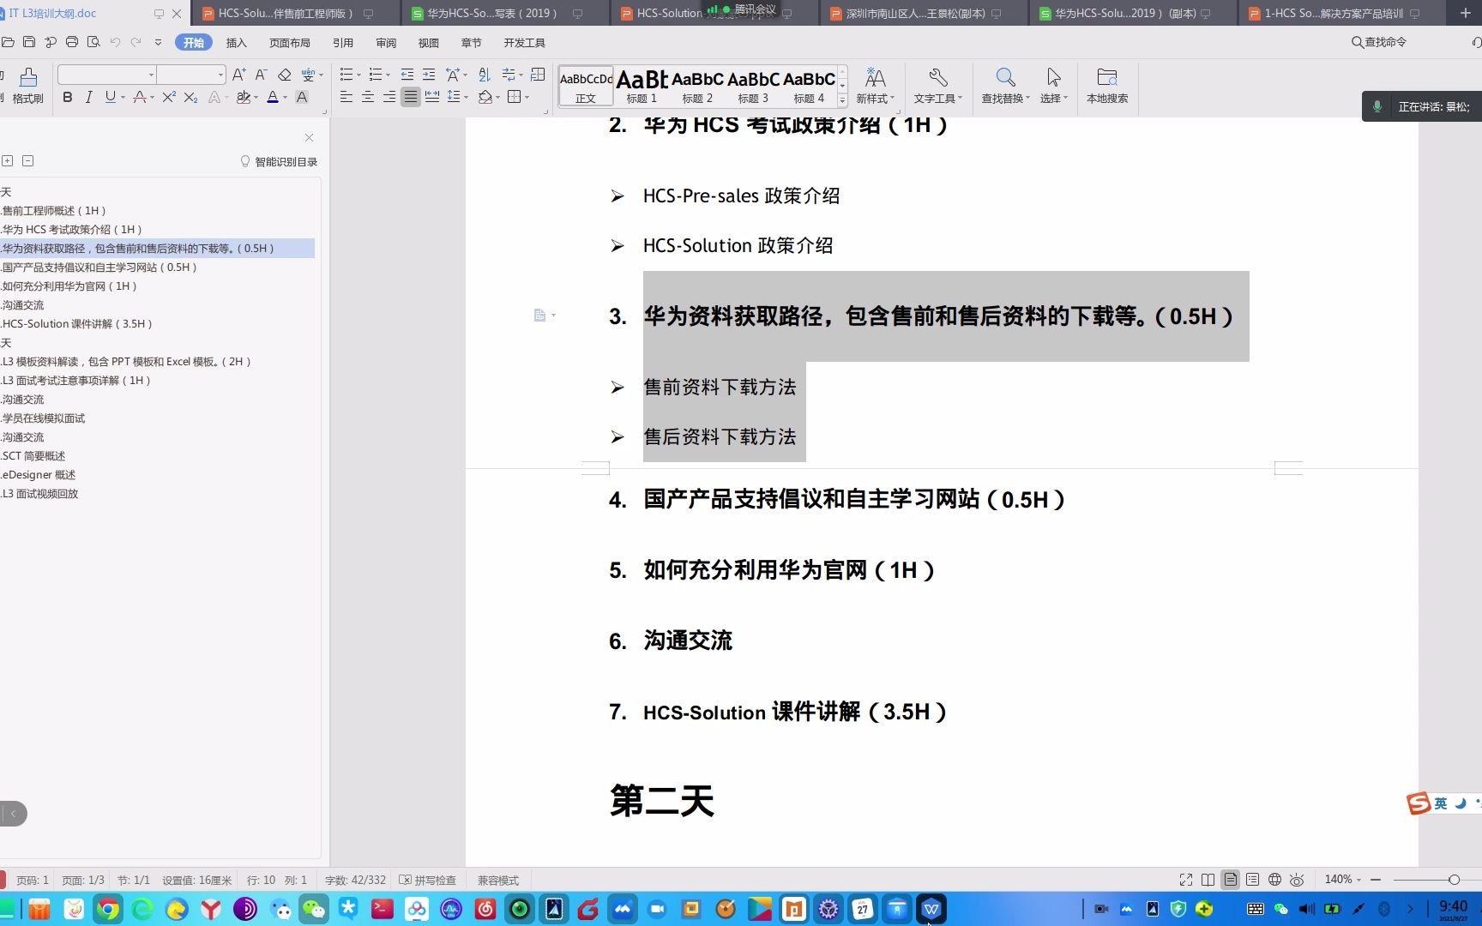Screen dimensions: 1482x926
Task: Collapse all headings in navigation pane
Action: pos(27,160)
